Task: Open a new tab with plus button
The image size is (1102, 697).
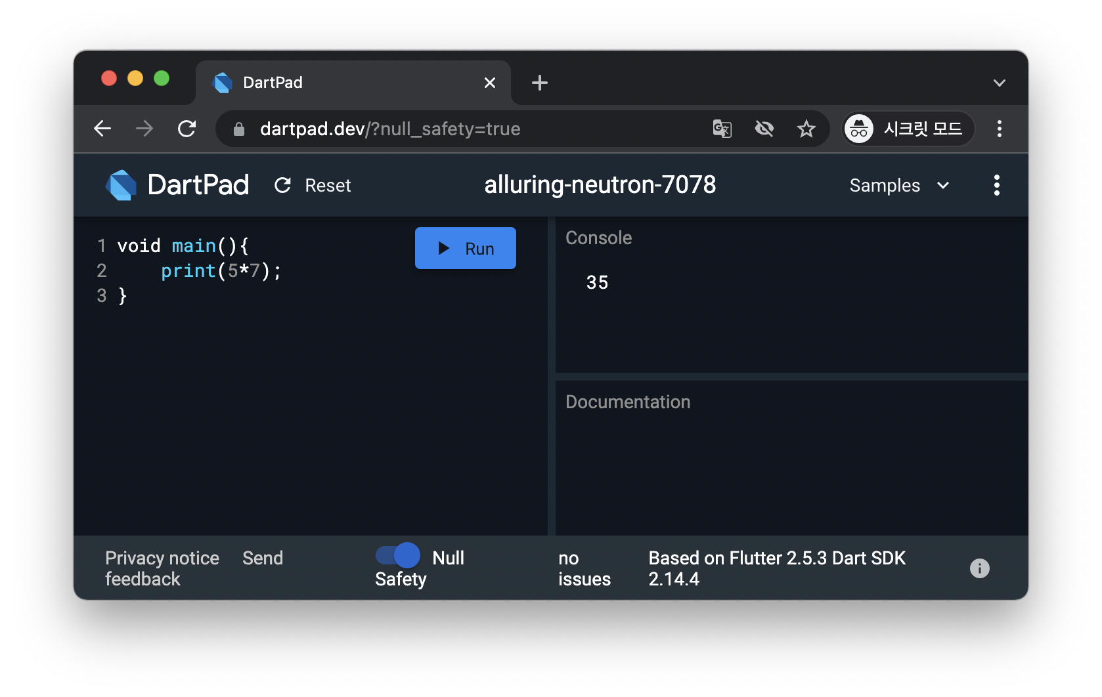Action: pyautogui.click(x=540, y=83)
